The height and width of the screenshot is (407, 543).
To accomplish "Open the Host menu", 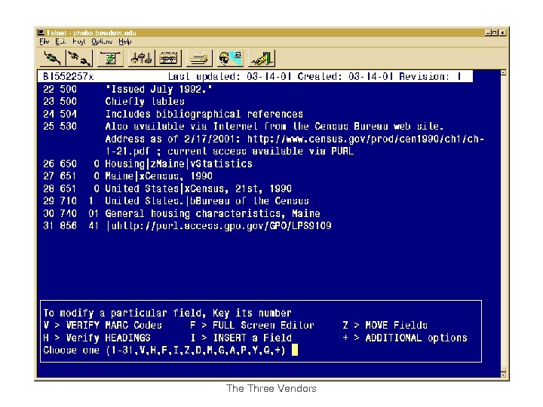I will pos(78,41).
